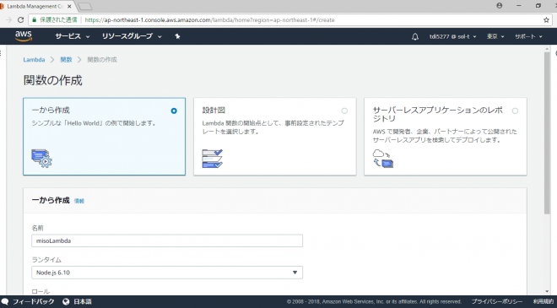Open a new browser tab
Image resolution: width=557 pixels, height=308 pixels.
tap(84, 7)
